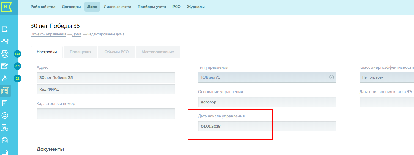Switch to Объемы РСО tab
The width and height of the screenshot is (414, 155).
(117, 52)
